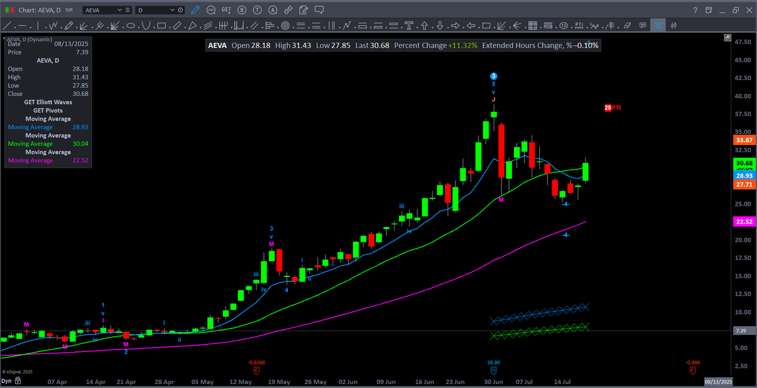The height and width of the screenshot is (388, 757).
Task: Select the Eraser tool
Action: 627,26
